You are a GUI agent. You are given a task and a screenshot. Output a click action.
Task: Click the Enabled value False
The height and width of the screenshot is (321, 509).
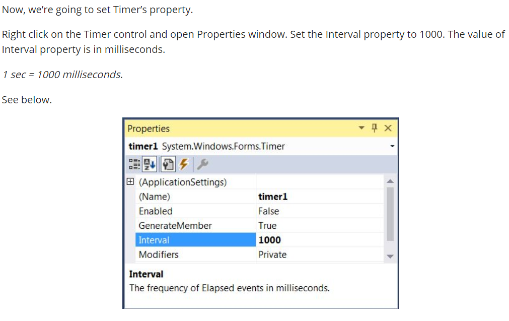click(x=268, y=211)
